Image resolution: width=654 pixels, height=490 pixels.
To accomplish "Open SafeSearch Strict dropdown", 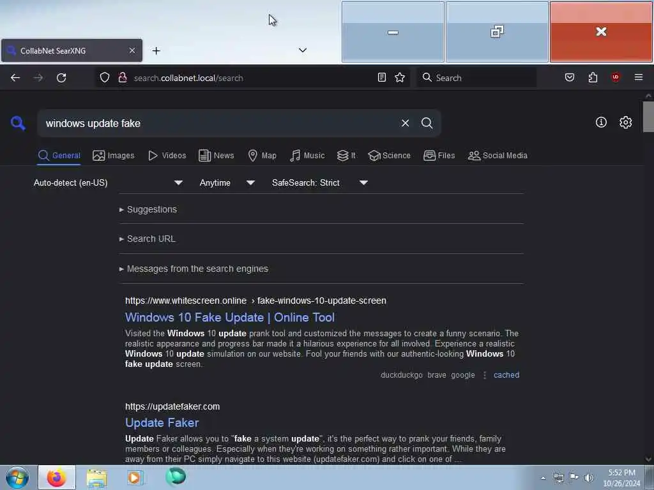I will [319, 182].
